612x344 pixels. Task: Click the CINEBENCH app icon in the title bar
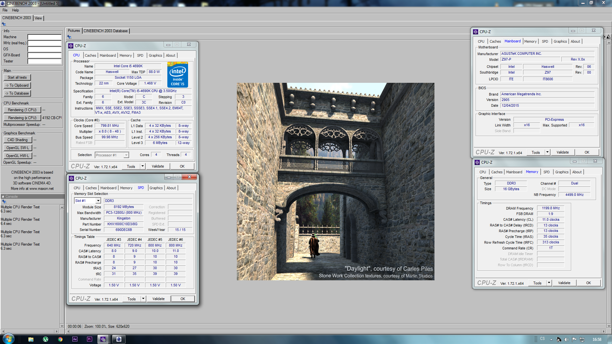(3, 3)
